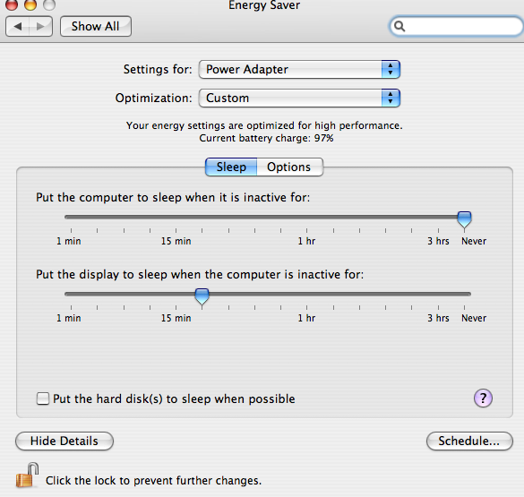Screen dimensions: 524x497
Task: Open help with the purple question mark
Action: 483,398
